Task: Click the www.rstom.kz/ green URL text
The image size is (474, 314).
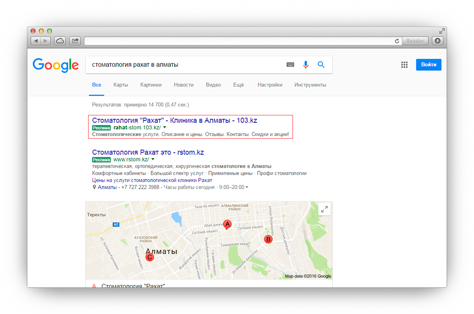Action: point(131,159)
